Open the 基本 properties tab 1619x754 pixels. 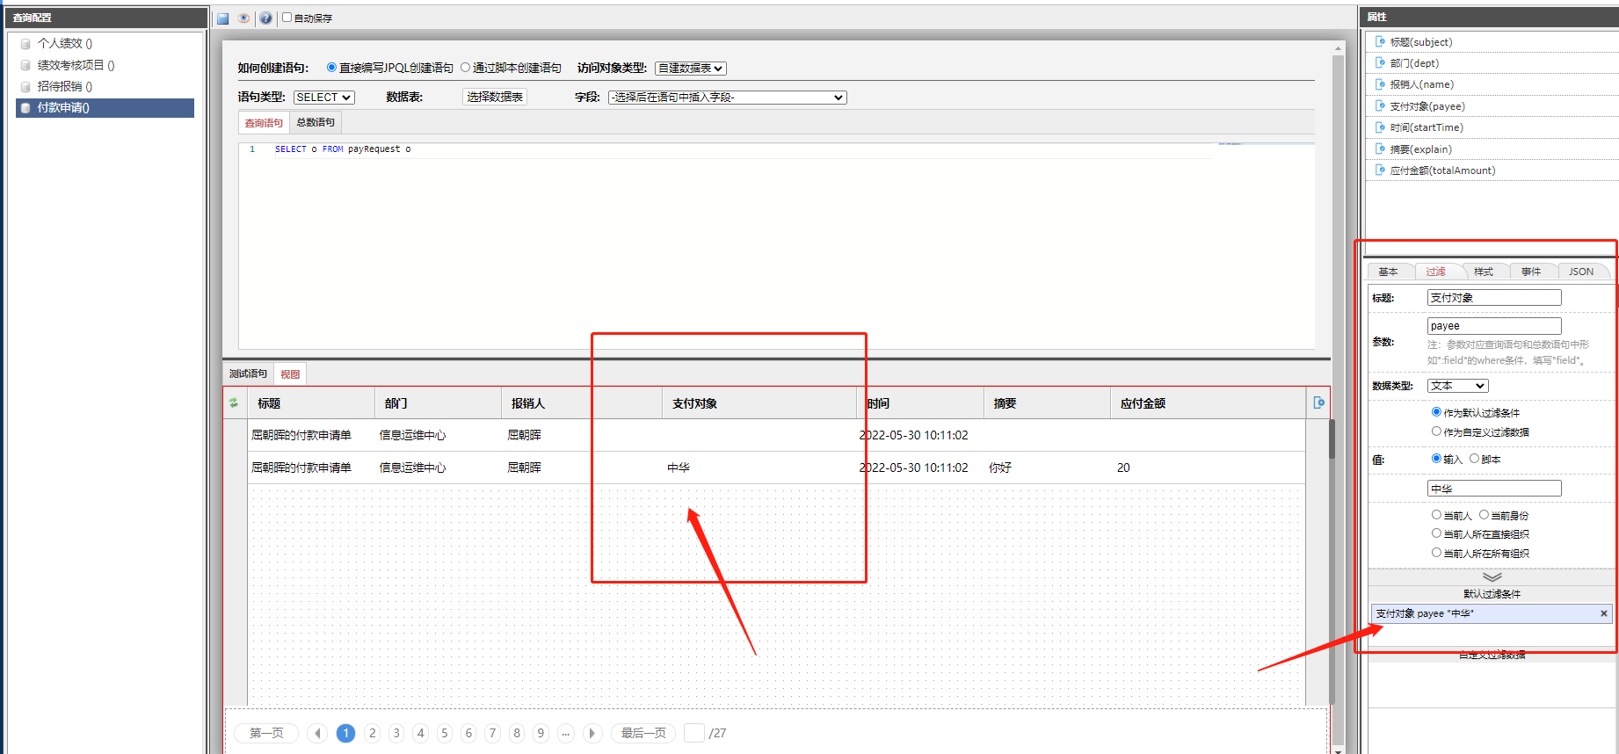[x=1388, y=272]
